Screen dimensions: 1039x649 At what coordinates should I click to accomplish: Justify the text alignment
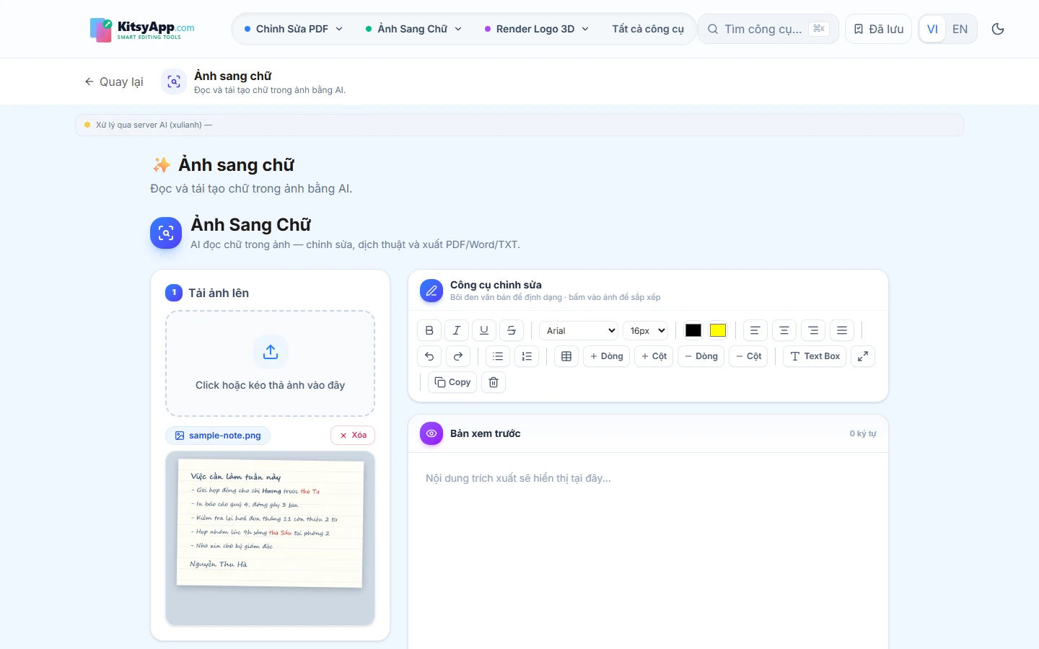tap(842, 330)
